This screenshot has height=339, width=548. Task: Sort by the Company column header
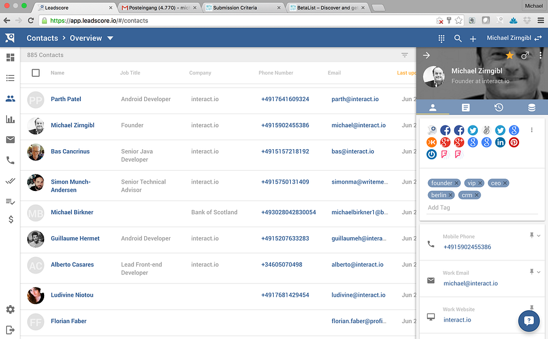tap(200, 73)
